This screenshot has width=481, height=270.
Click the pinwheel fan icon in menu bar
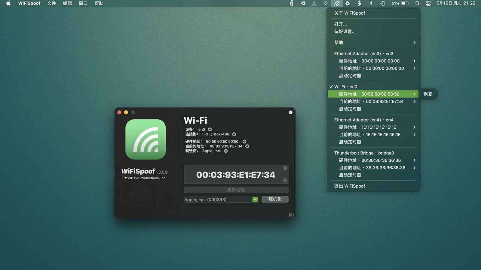click(x=303, y=3)
